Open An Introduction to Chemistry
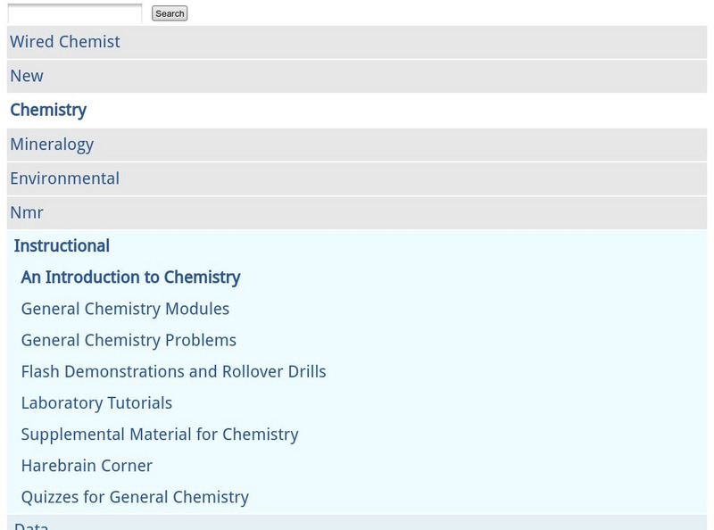Image resolution: width=714 pixels, height=530 pixels. [130, 277]
